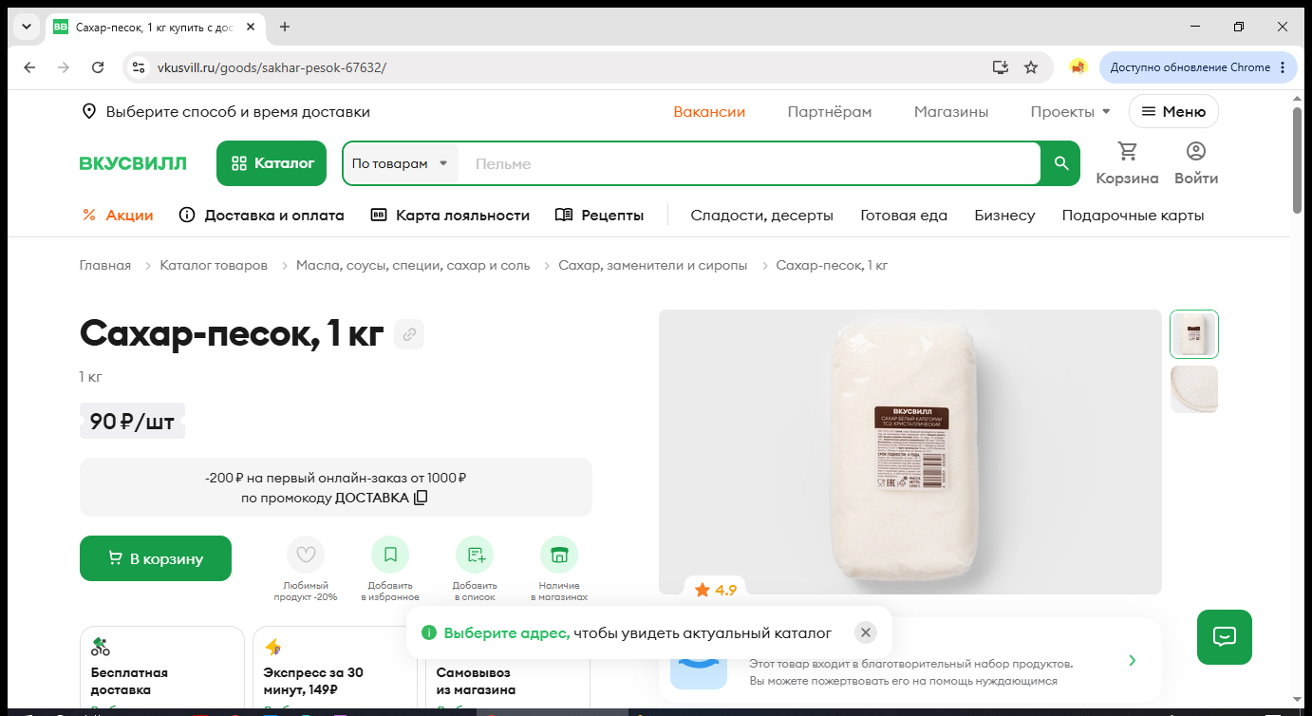This screenshot has width=1312, height=716.
Task: Dismiss the Выберите адрес notification
Action: (x=865, y=632)
